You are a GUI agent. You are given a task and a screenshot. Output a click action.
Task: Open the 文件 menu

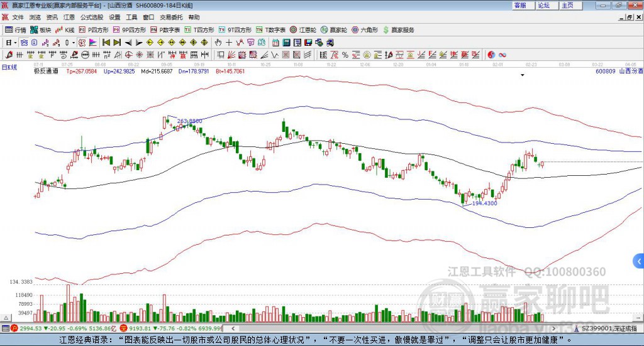pos(18,17)
